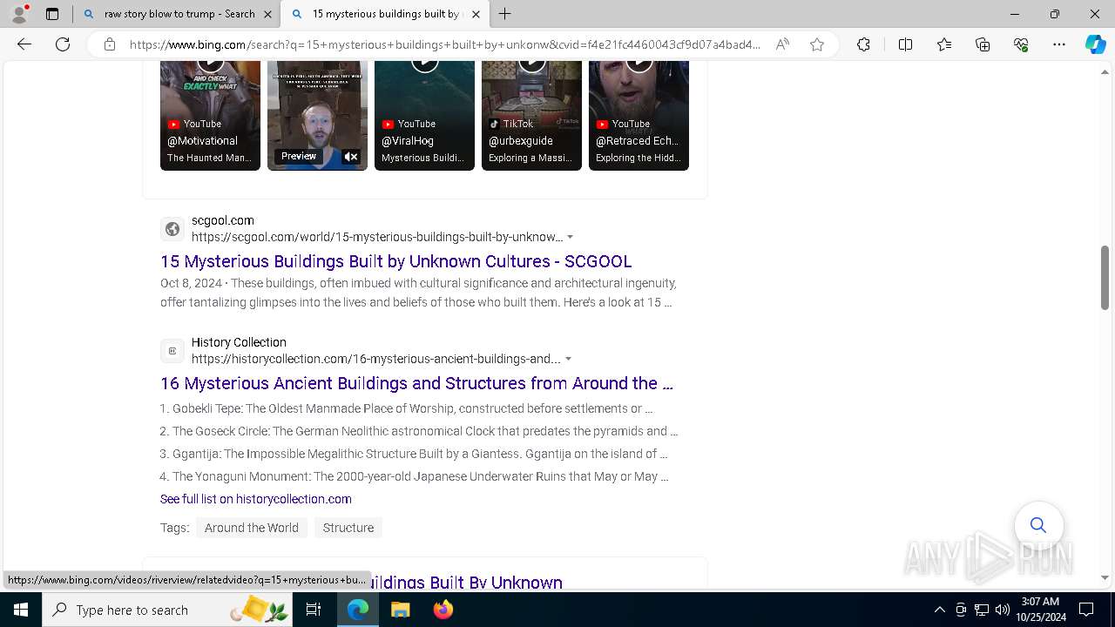Screen dimensions: 1115x627
Task: Open a new browser tab
Action: pos(505,14)
